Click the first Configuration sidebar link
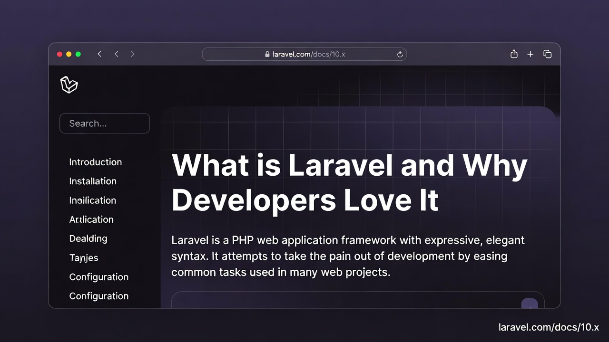Viewport: 609px width, 342px height. [98, 277]
